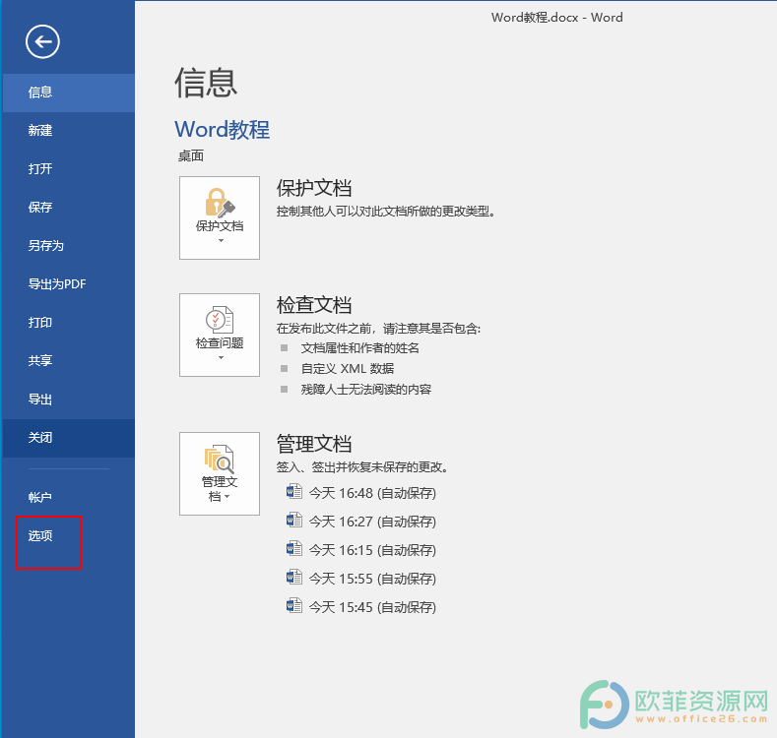777x738 pixels.
Task: Open the 共享 page
Action: tap(68, 361)
